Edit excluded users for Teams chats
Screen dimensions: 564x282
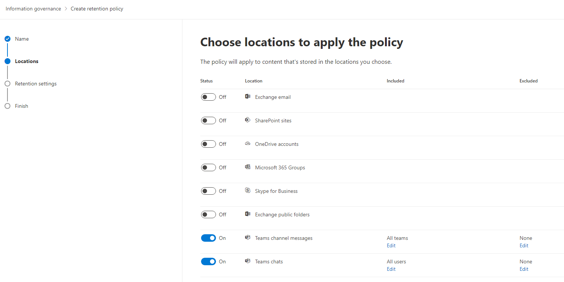tap(524, 269)
